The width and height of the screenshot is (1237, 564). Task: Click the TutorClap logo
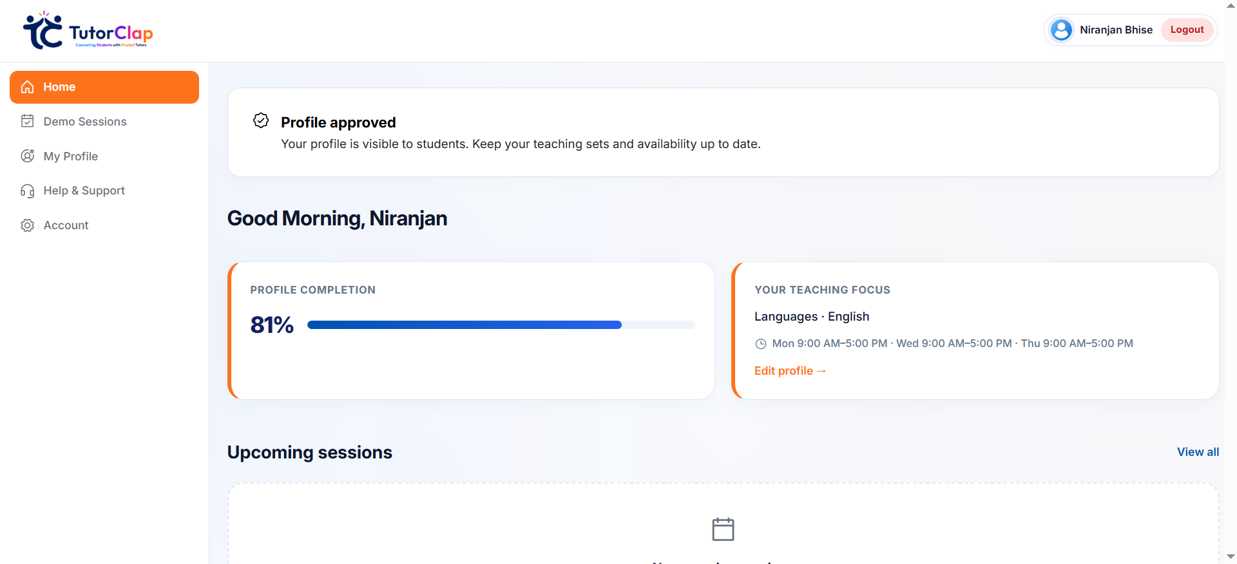(x=88, y=30)
